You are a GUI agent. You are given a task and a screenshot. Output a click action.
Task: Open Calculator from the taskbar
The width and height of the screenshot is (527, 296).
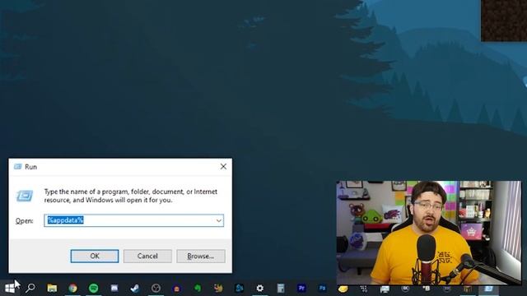click(x=281, y=288)
